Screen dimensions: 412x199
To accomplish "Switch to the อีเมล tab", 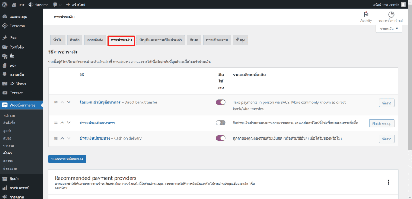I will 194,41.
